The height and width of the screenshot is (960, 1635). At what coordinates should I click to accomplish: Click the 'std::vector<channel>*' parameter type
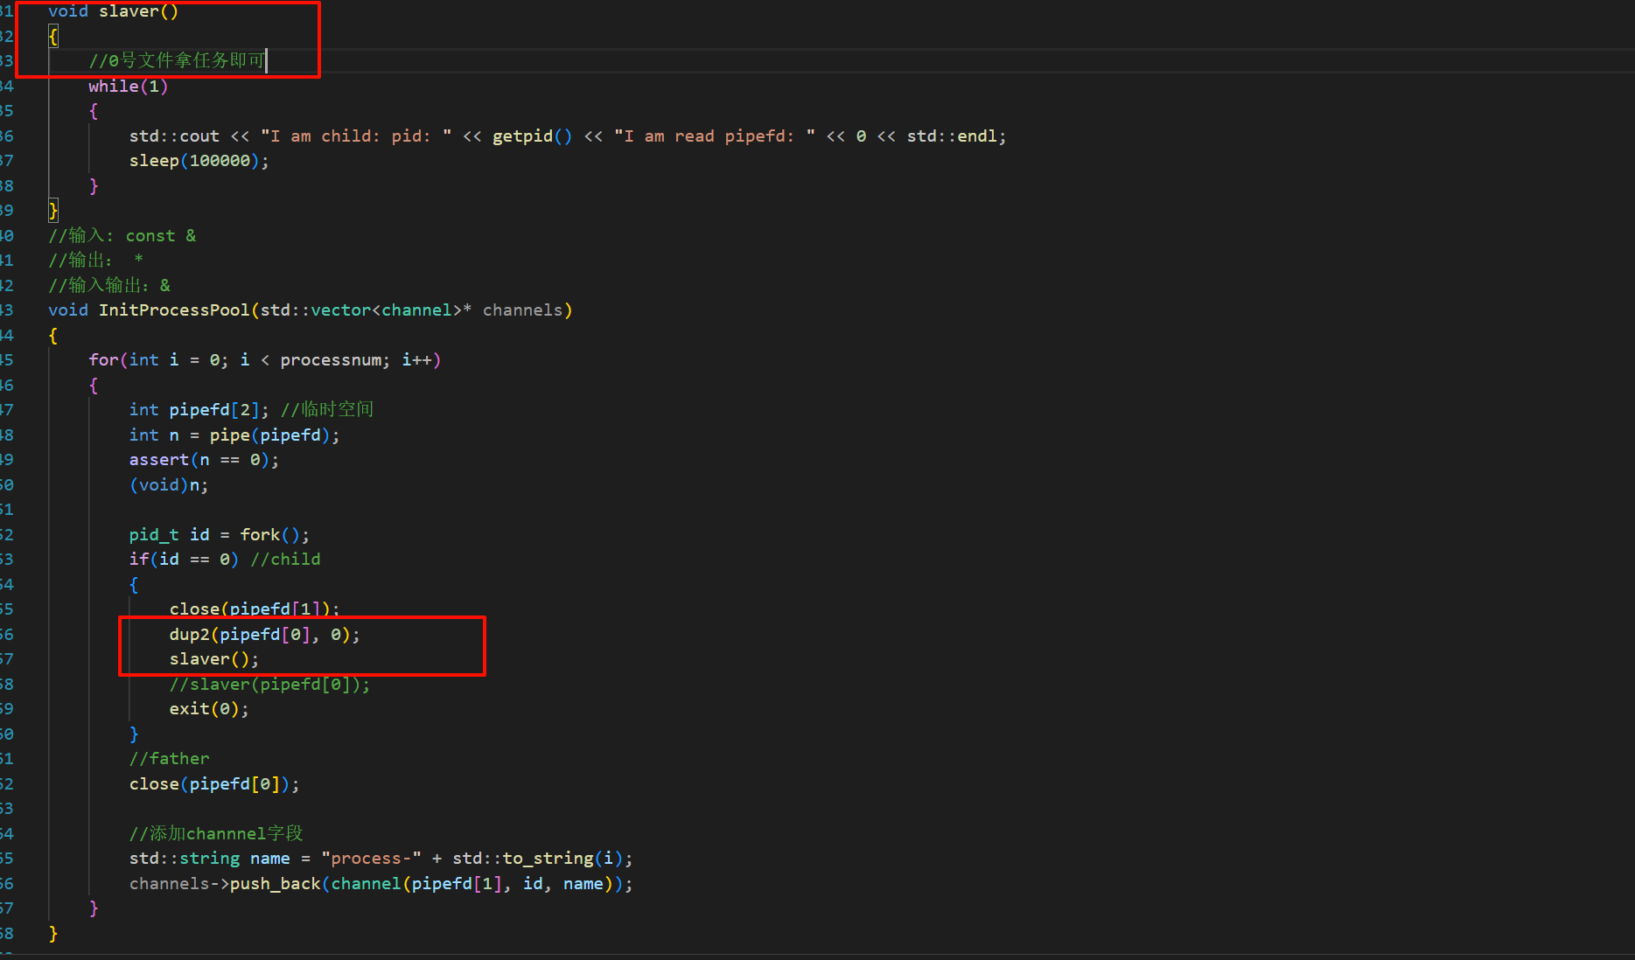click(x=366, y=310)
